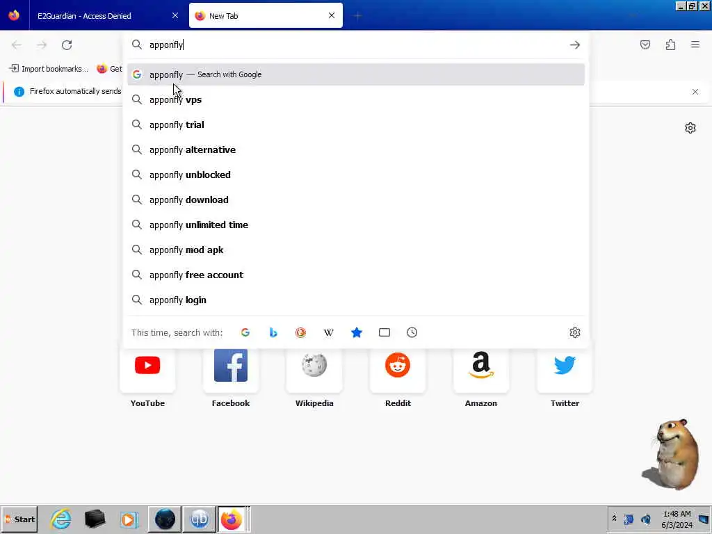Select the apponfly unblocked suggestion

tap(356, 175)
